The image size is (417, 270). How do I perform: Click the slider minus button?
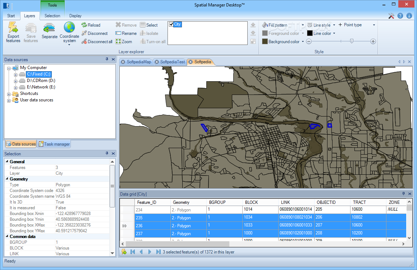pos(309,41)
